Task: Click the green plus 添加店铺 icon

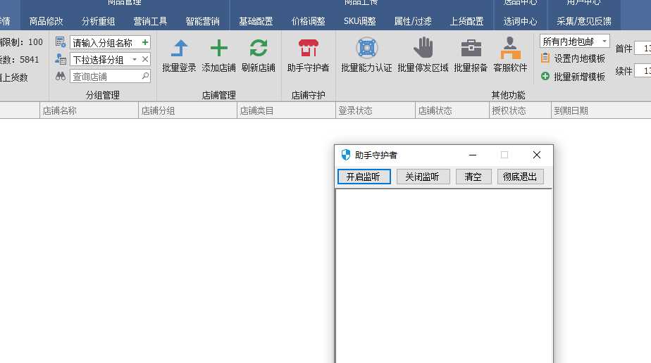Action: pos(219,49)
